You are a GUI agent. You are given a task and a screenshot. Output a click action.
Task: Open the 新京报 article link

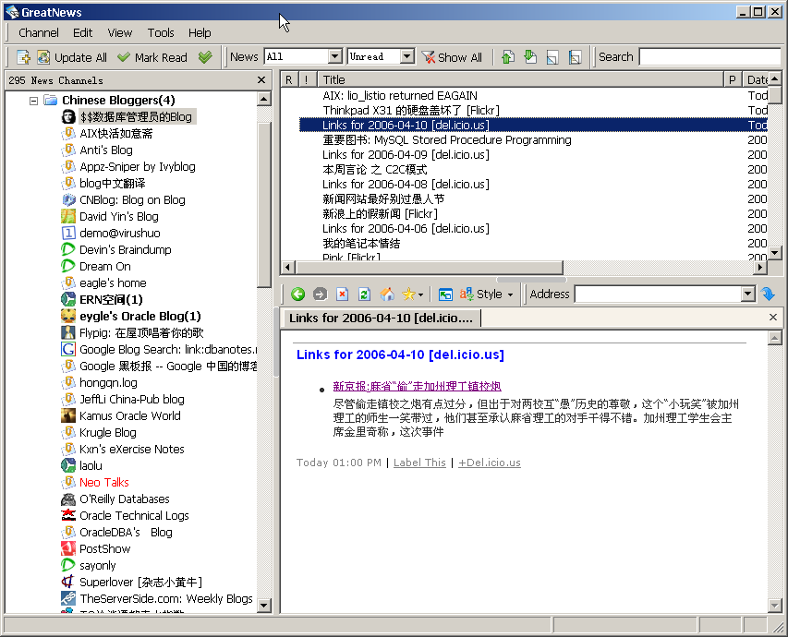418,386
